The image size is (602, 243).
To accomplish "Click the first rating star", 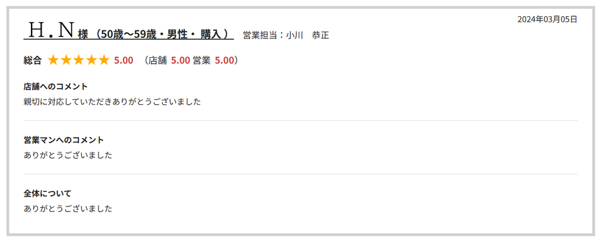I will coord(53,60).
